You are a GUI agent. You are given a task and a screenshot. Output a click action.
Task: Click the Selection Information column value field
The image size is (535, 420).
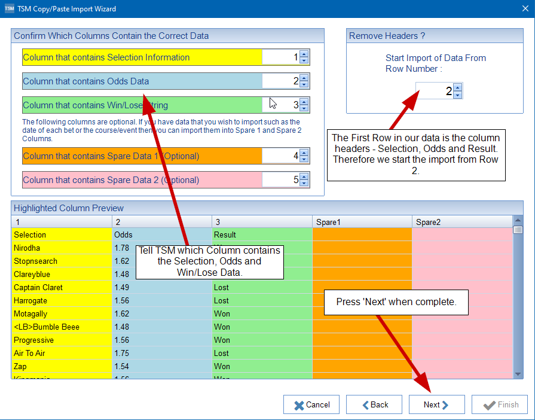(x=281, y=57)
